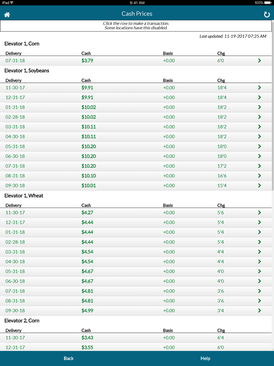Open chevron for Soybeans 11-30-17 row

click(259, 88)
